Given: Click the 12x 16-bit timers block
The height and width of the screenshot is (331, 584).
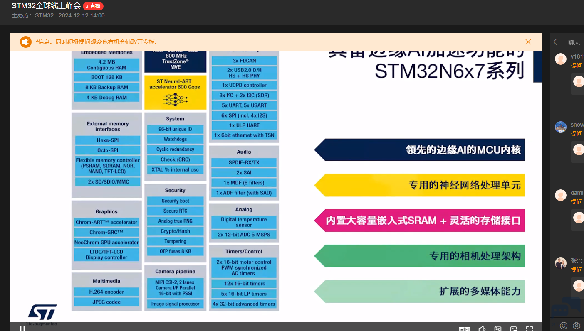Looking at the screenshot, I should tap(244, 284).
